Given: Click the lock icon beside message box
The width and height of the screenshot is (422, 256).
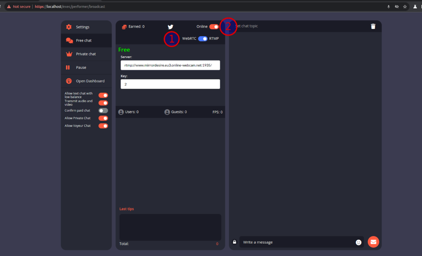Looking at the screenshot, I should coord(234,242).
